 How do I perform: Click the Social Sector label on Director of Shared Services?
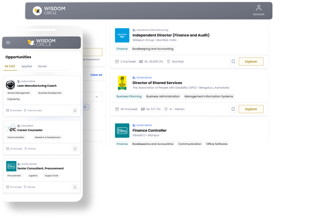144,78
